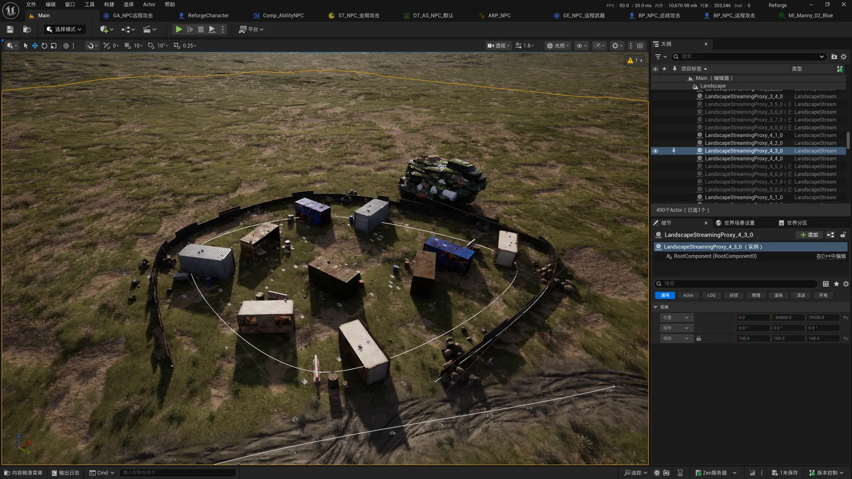Save the current level with the disk icon

pos(10,29)
